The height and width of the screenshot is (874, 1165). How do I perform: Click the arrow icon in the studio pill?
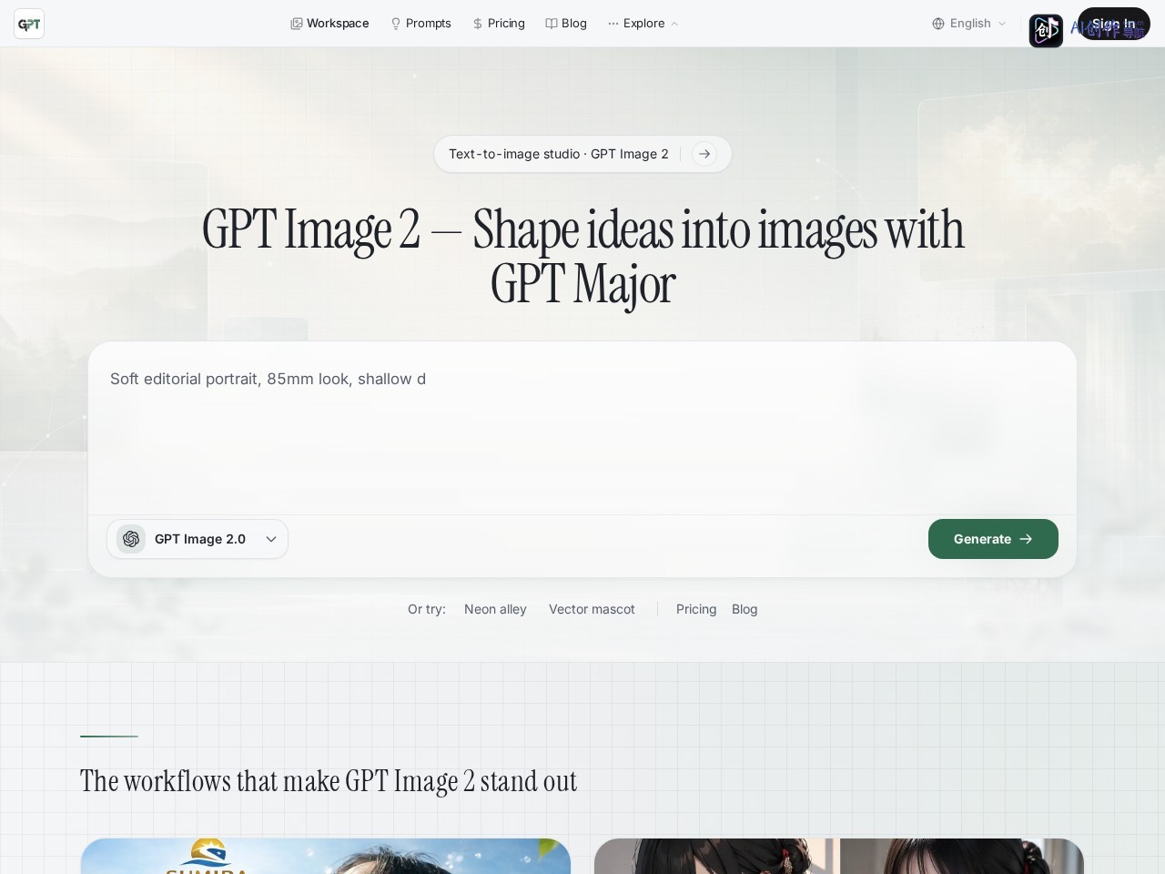pyautogui.click(x=704, y=154)
